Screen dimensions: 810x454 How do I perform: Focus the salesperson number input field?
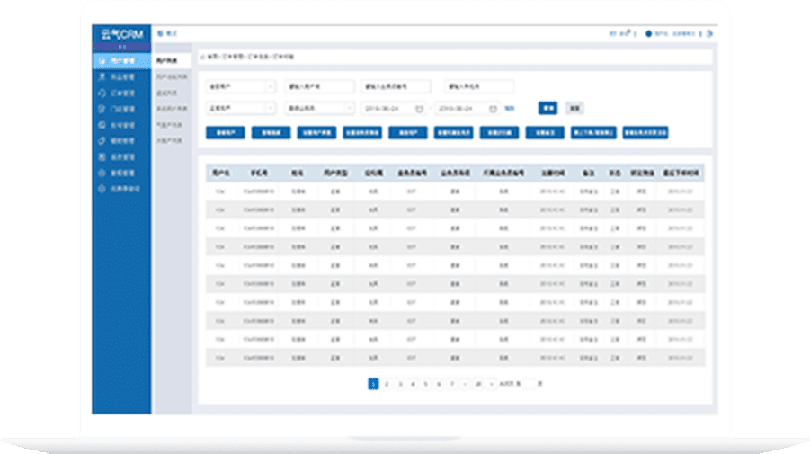tap(396, 87)
